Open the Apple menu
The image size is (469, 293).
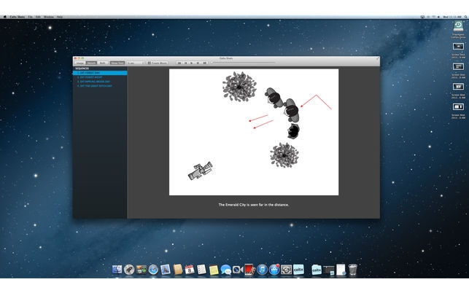click(x=5, y=17)
